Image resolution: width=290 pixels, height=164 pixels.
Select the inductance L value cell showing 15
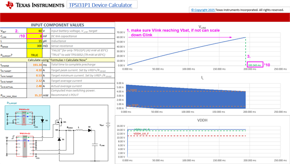pyautogui.click(x=35, y=41)
